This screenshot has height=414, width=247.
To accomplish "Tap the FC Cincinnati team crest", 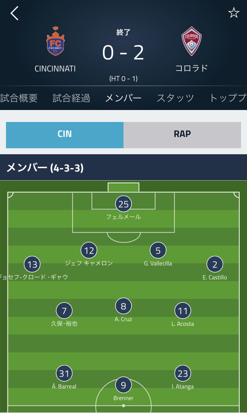I will click(55, 42).
